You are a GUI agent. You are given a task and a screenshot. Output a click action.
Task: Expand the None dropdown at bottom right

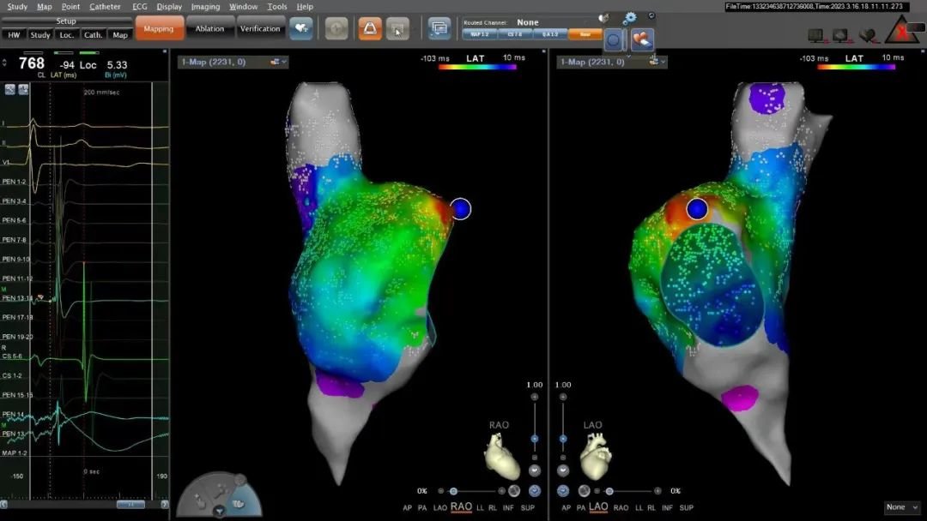[901, 507]
